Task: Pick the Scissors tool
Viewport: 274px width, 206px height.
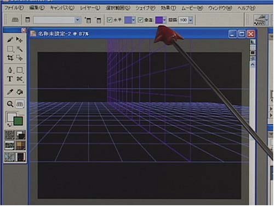Action: pos(19,79)
